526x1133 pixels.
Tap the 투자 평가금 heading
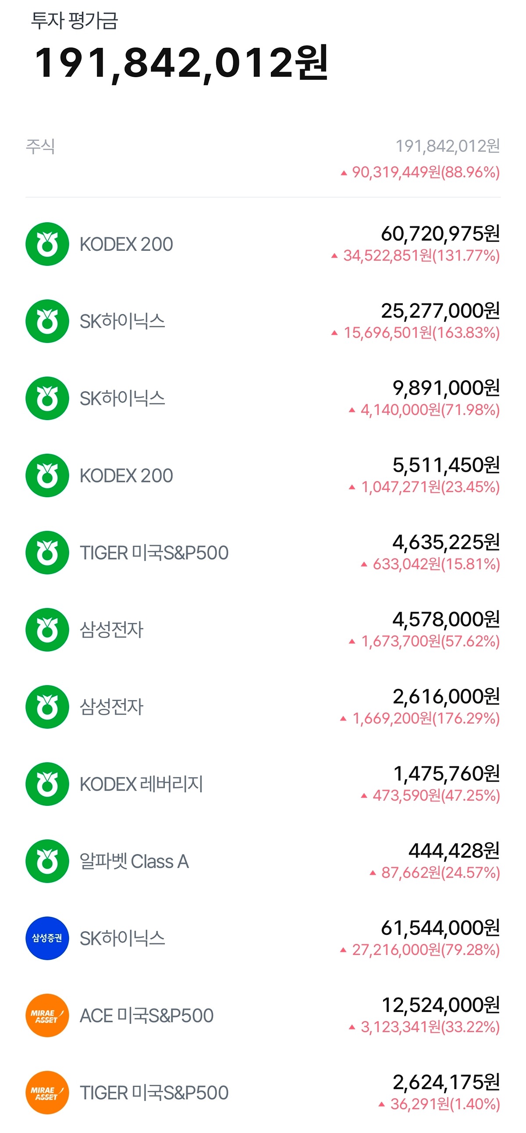pyautogui.click(x=75, y=21)
